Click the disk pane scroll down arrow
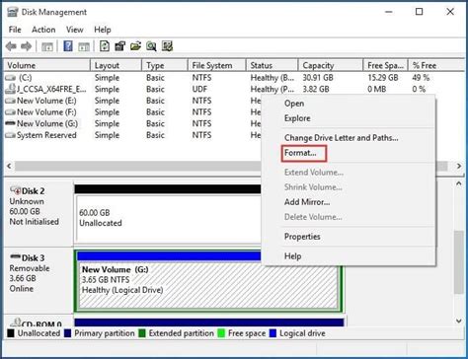 pos(459,321)
